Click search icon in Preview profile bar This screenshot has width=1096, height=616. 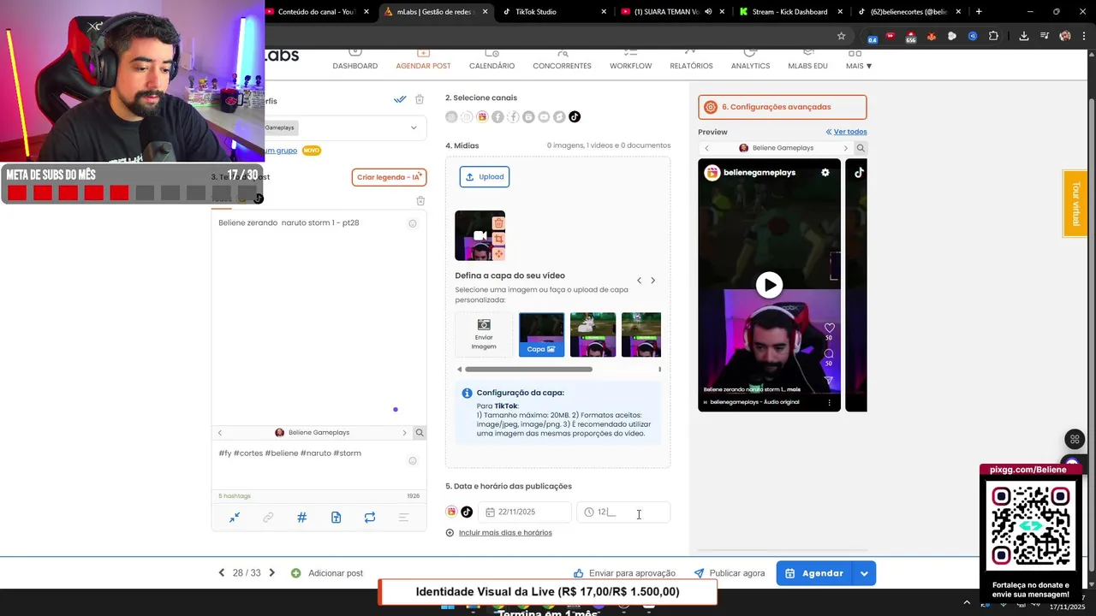tap(861, 148)
